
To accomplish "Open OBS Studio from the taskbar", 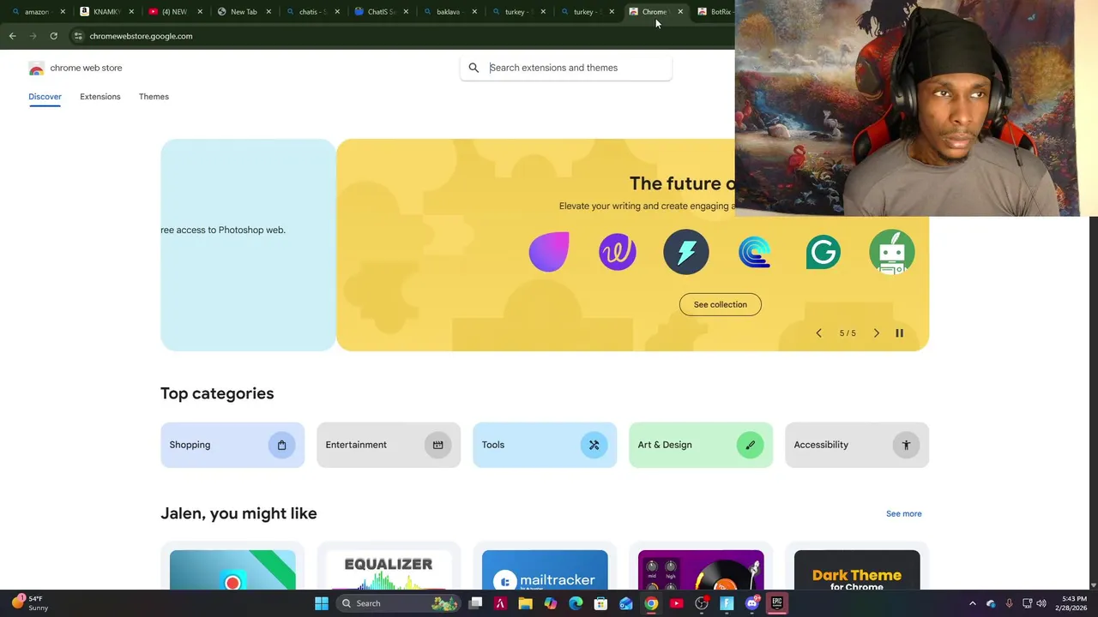I will 702,603.
